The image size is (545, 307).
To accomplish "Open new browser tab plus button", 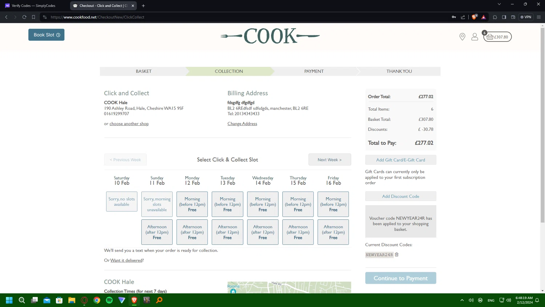I will pos(143,6).
